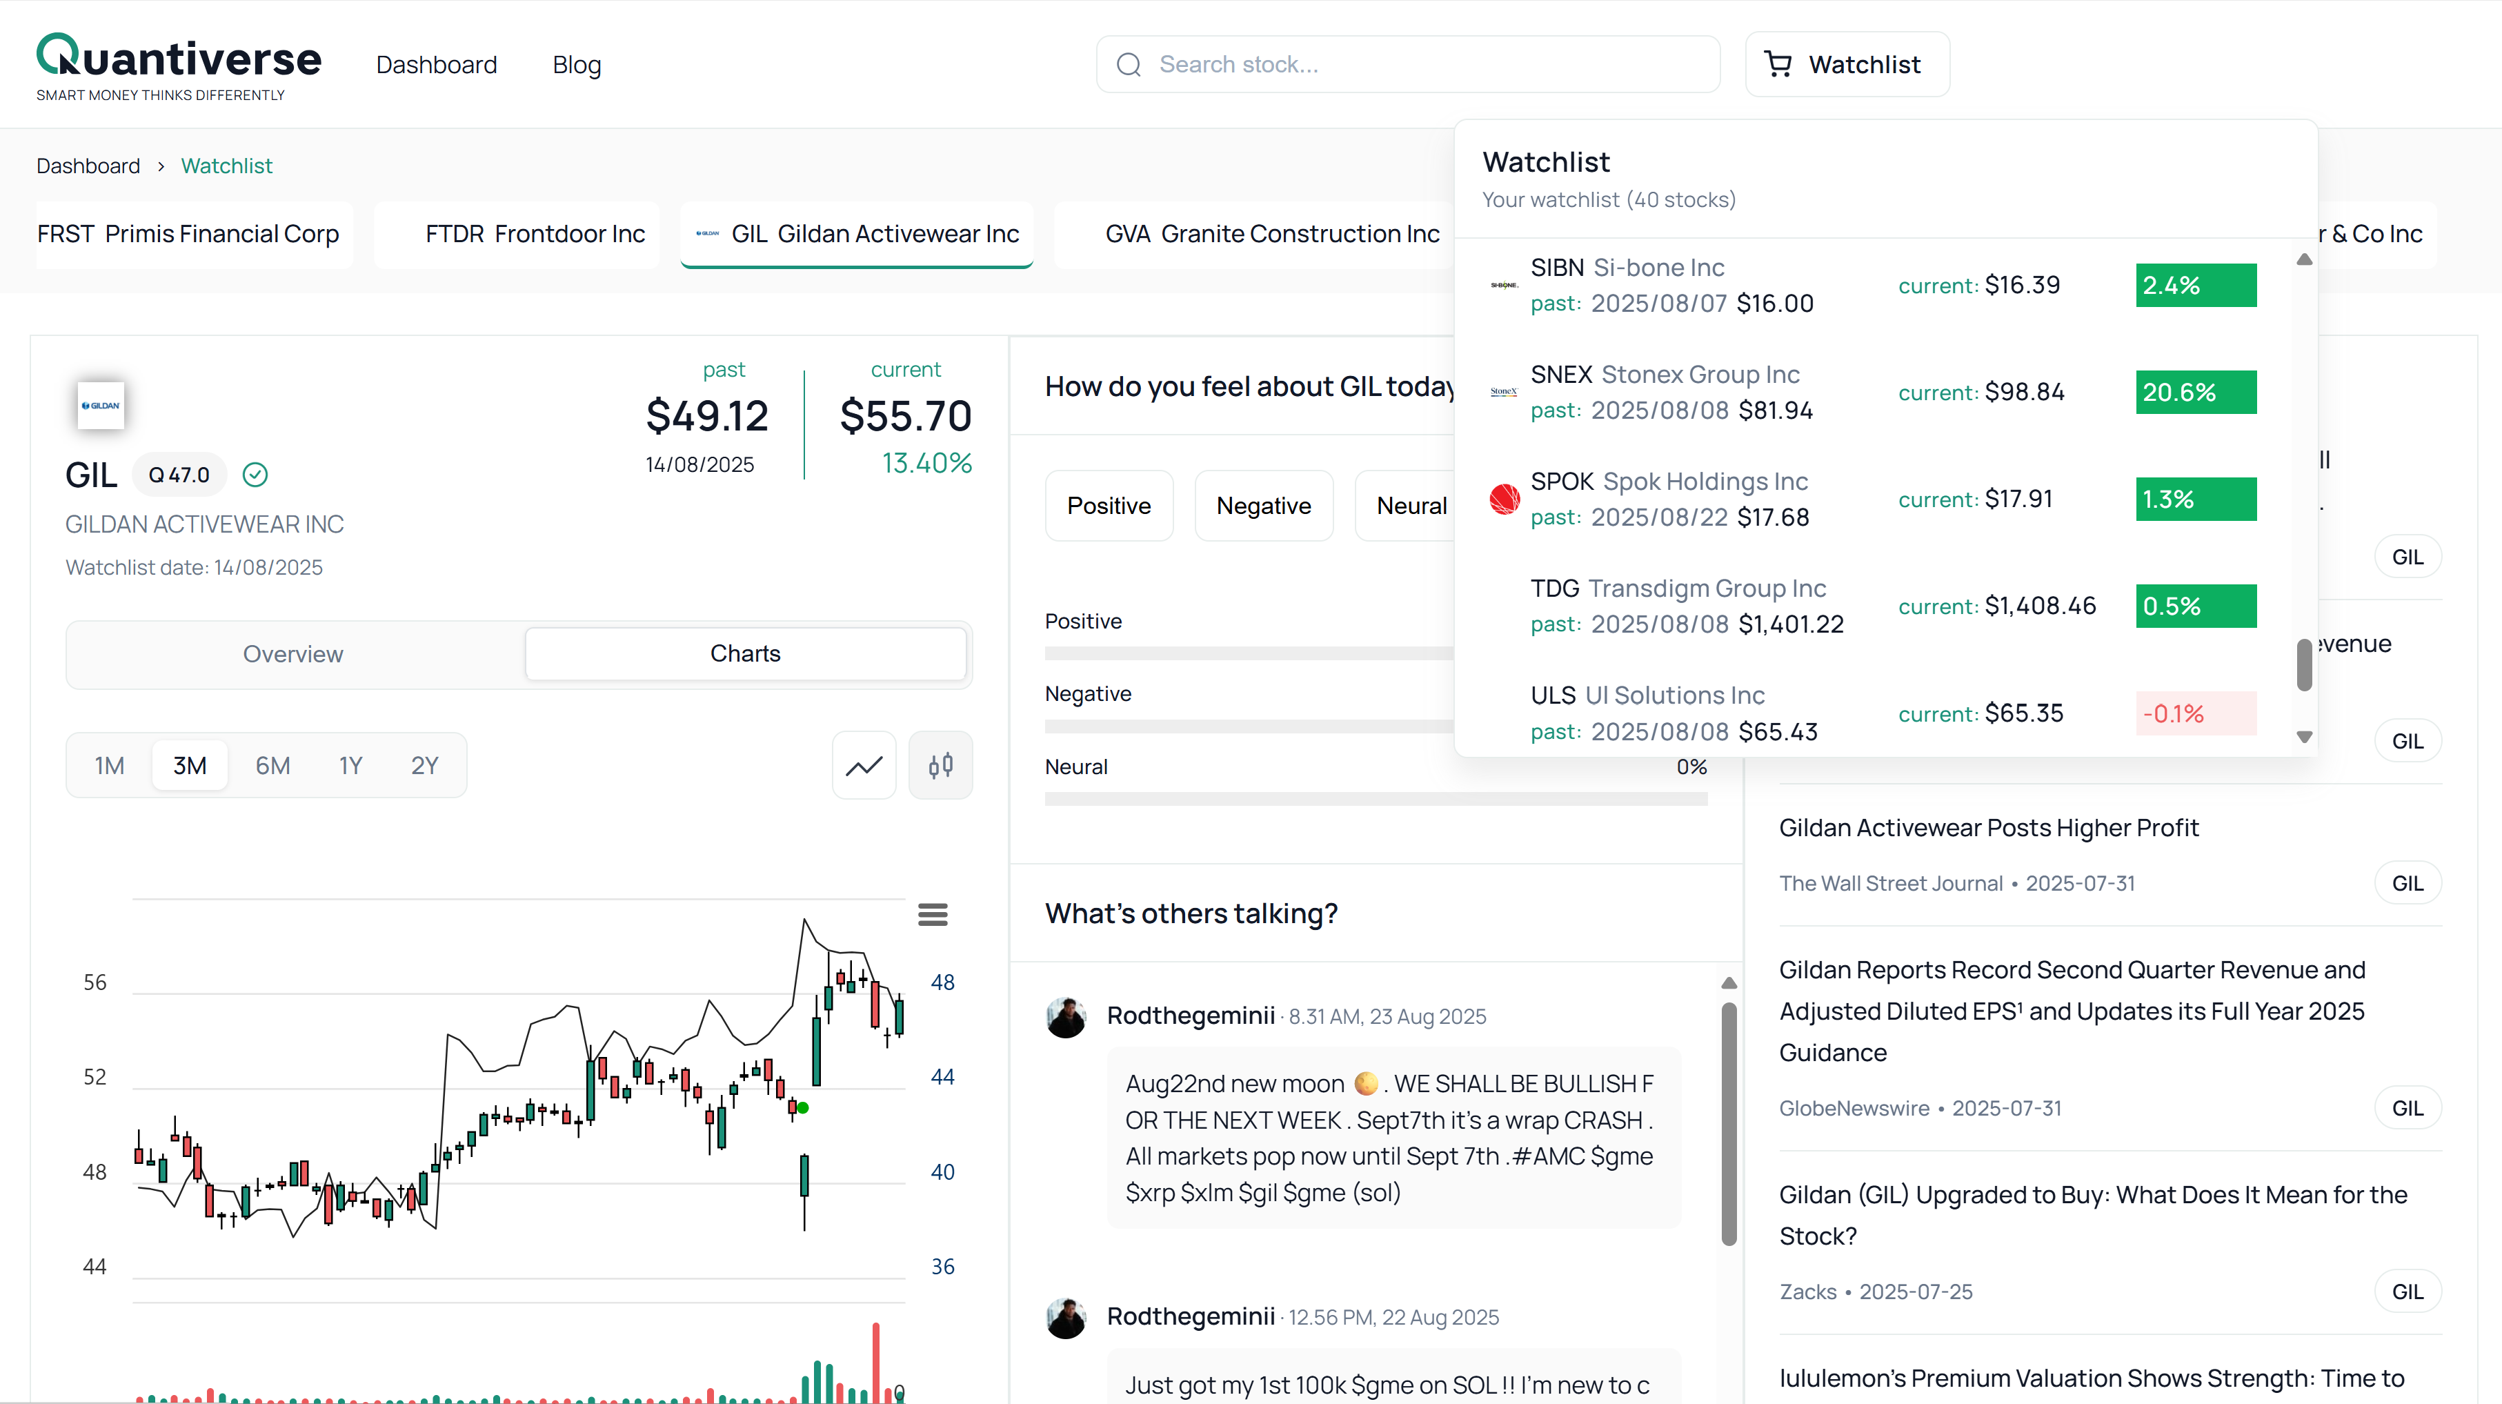This screenshot has width=2502, height=1404.
Task: Click Rodthegeminii avatar on 22 Aug post
Action: tap(1066, 1318)
